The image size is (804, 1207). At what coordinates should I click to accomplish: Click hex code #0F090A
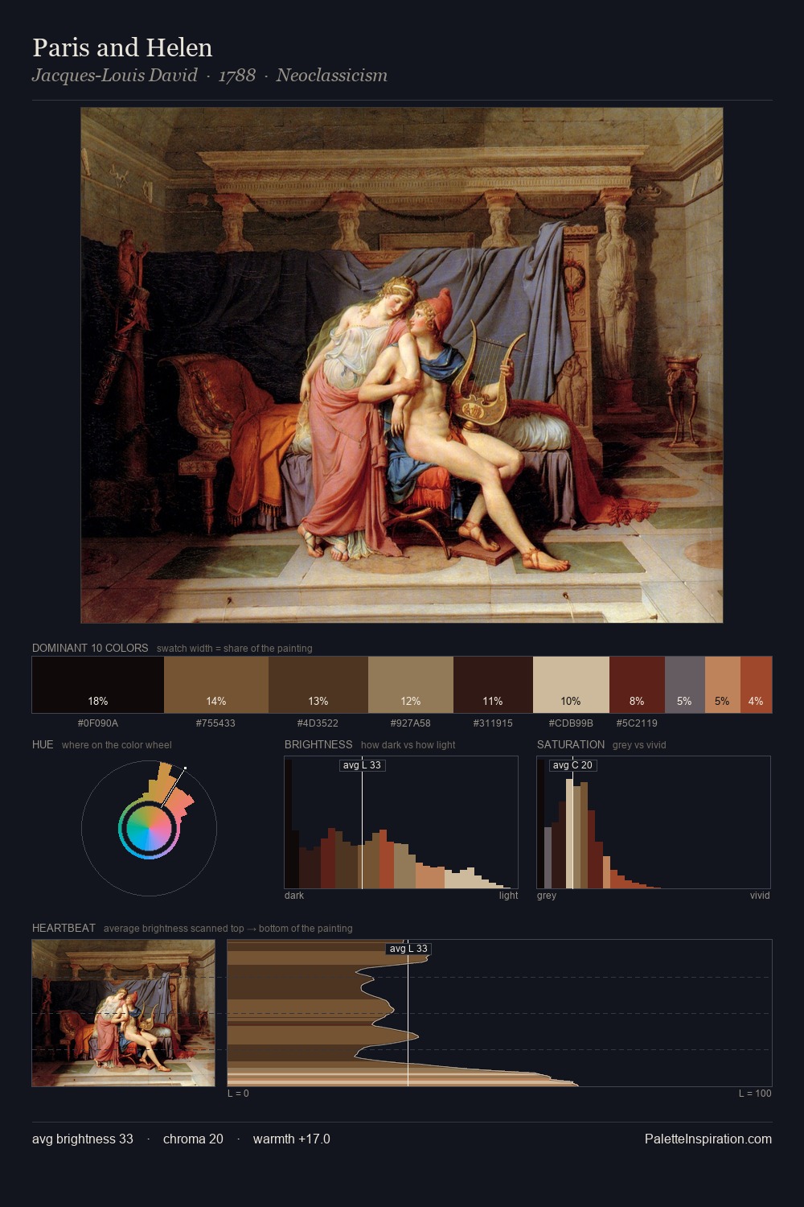click(98, 723)
